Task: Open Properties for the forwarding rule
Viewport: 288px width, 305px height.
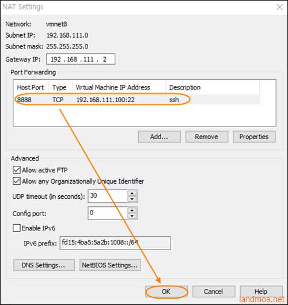Action: (254, 137)
